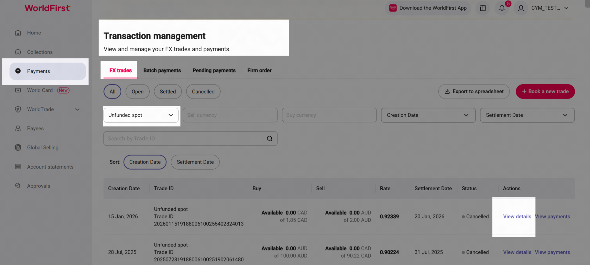Viewport: 590px width, 265px height.
Task: Sort trades by Settlement Date
Action: [195, 162]
